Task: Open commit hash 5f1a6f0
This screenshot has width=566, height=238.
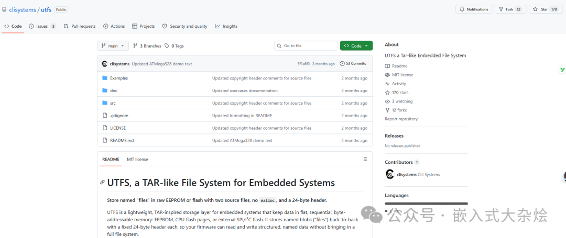Action: 304,64
